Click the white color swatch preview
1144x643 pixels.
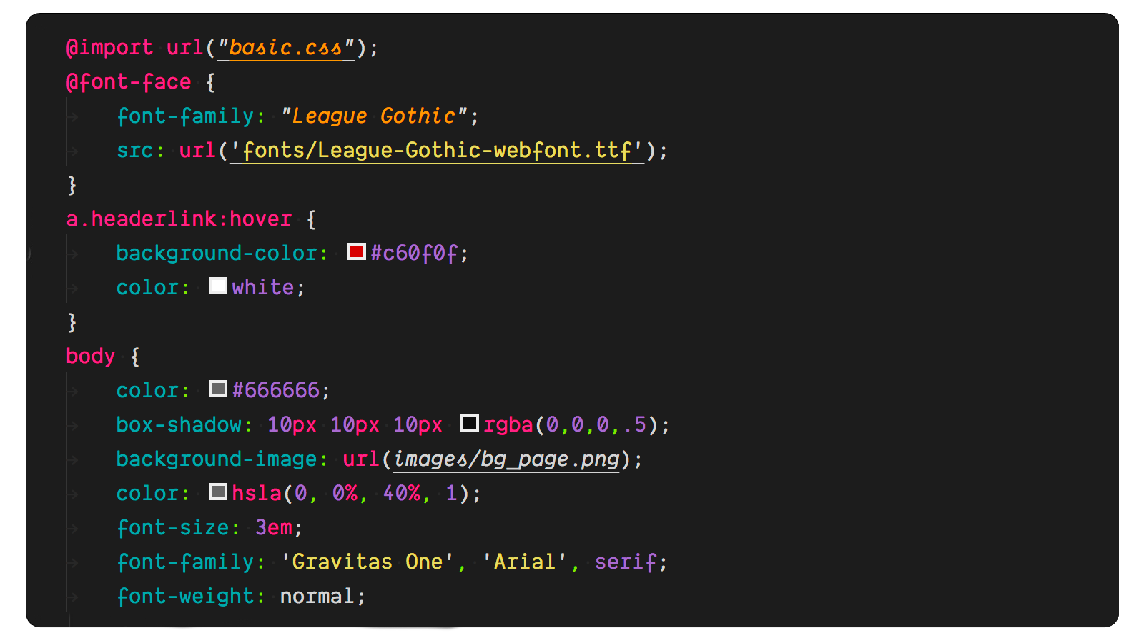pos(217,286)
